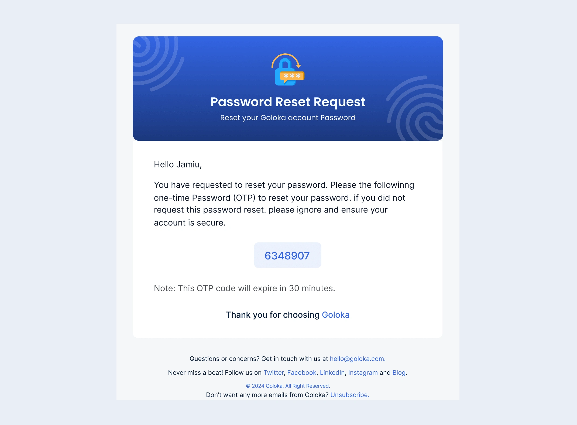Open the Goloka link after Thank you
This screenshot has width=577, height=425.
(335, 315)
